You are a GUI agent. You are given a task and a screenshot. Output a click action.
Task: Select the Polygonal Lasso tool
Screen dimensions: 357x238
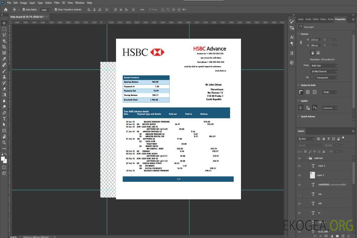pyautogui.click(x=4, y=35)
